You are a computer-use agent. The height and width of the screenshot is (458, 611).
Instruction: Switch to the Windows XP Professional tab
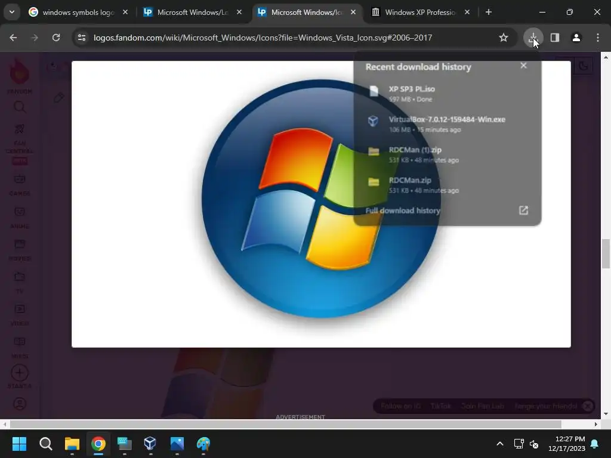click(420, 12)
